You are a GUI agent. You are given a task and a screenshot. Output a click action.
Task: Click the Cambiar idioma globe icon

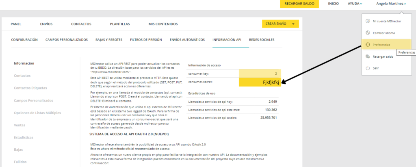[x=368, y=33]
